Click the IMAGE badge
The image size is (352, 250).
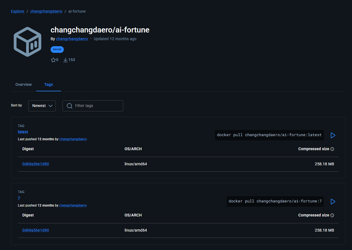(57, 50)
